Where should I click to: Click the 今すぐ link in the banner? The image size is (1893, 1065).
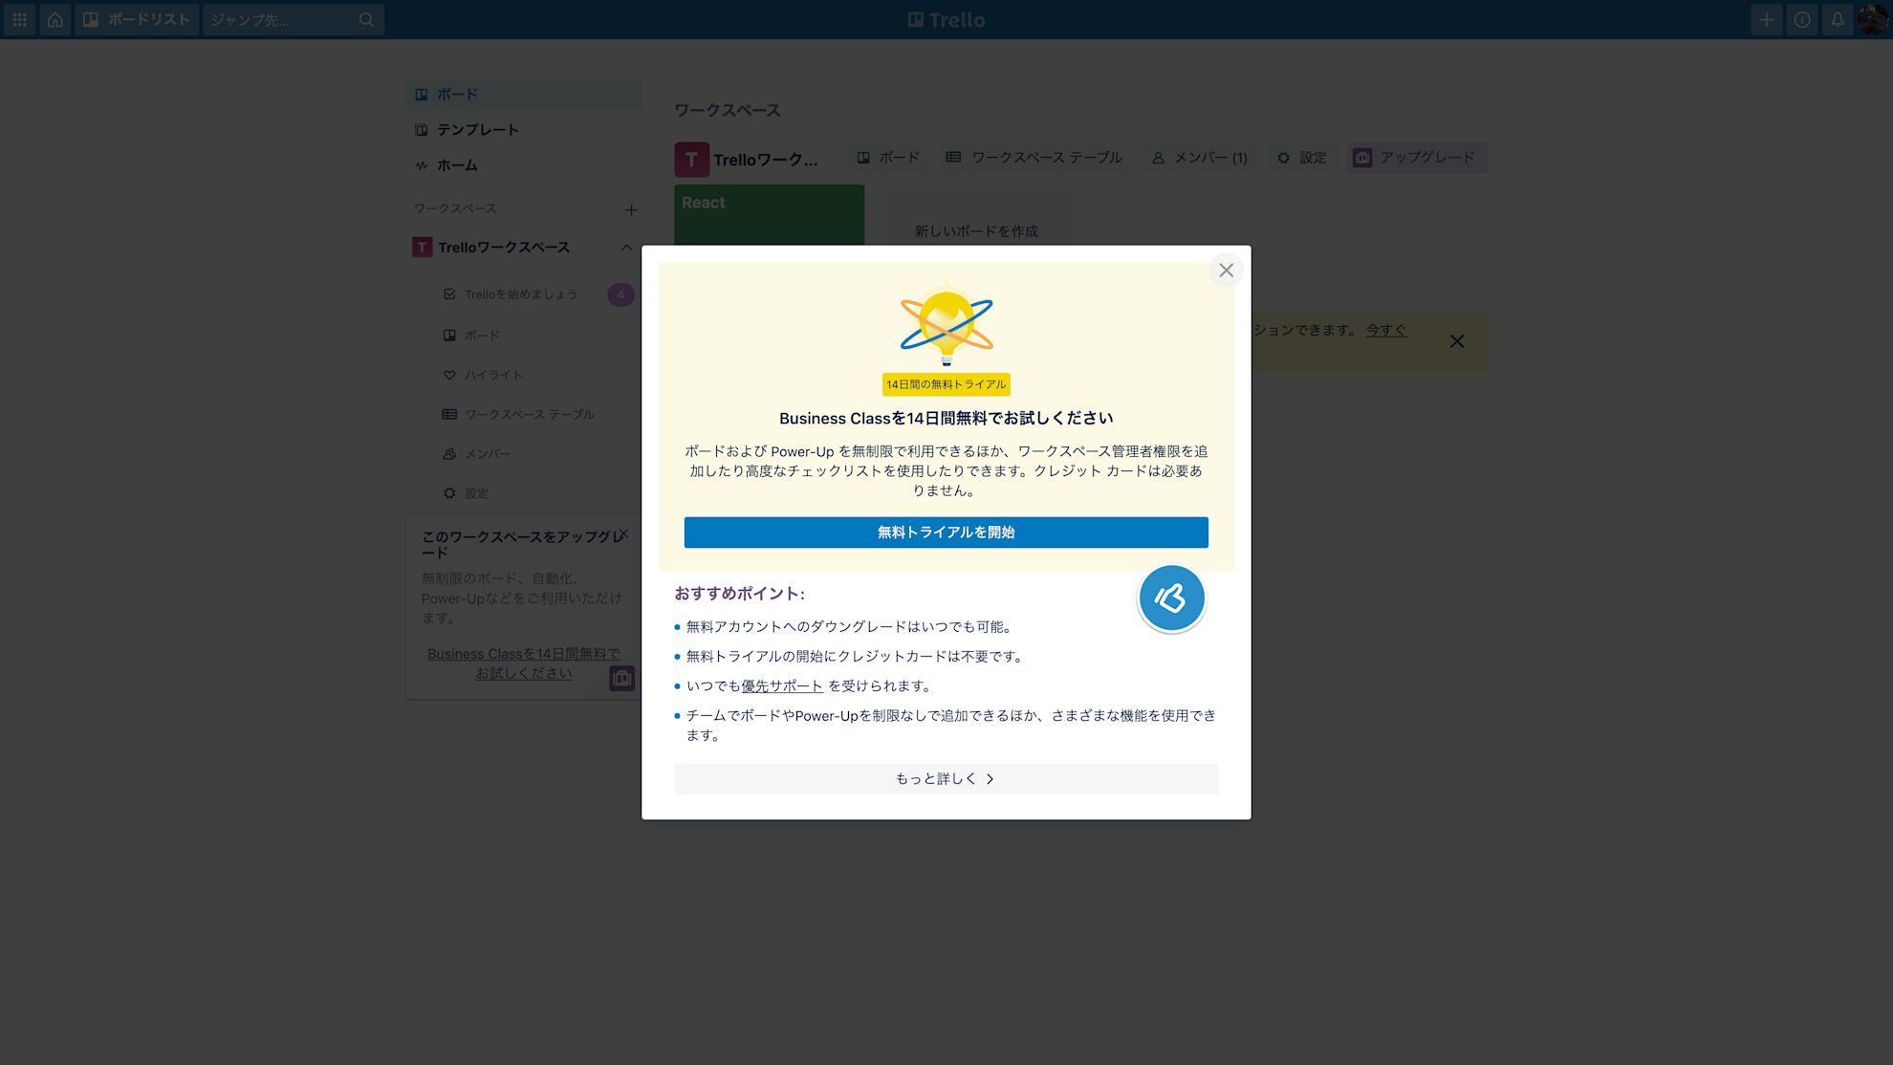[1385, 330]
